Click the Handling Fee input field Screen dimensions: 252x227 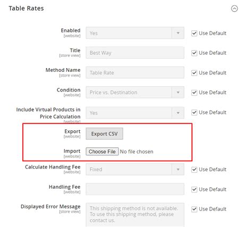point(135,189)
